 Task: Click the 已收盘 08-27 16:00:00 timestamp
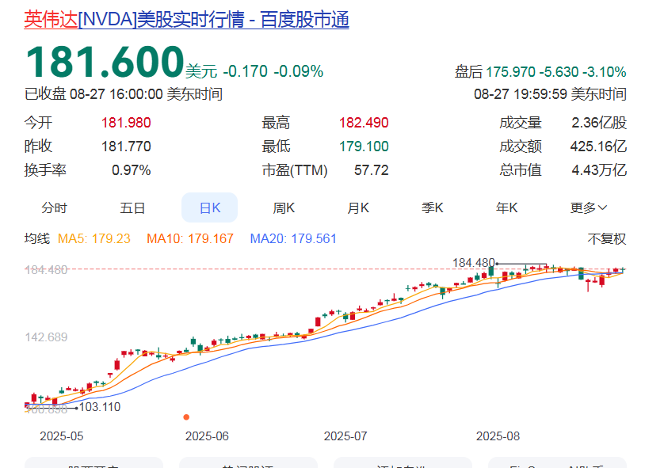tap(124, 94)
